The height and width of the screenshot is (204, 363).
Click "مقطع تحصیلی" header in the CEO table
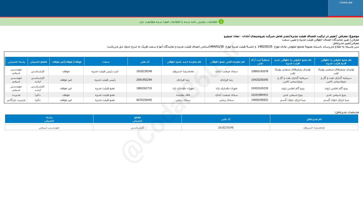(137, 119)
